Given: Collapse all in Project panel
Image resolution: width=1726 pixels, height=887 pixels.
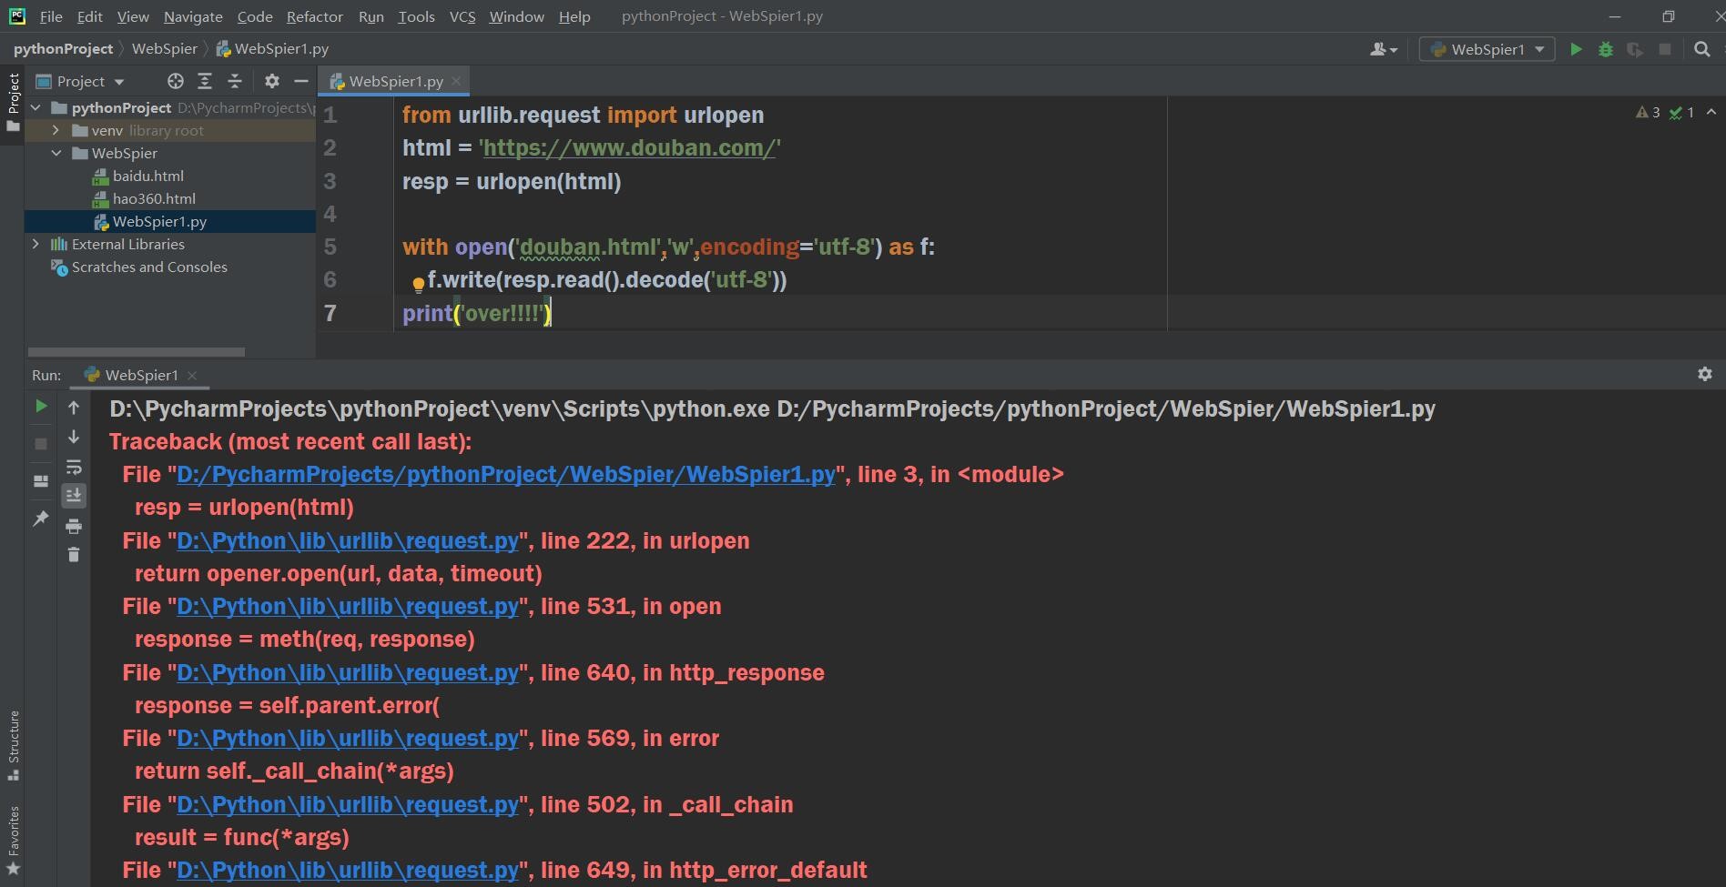Looking at the screenshot, I should click(235, 81).
